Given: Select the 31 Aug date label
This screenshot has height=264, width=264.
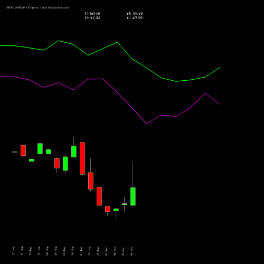Looking at the screenshot, I should (98, 251).
